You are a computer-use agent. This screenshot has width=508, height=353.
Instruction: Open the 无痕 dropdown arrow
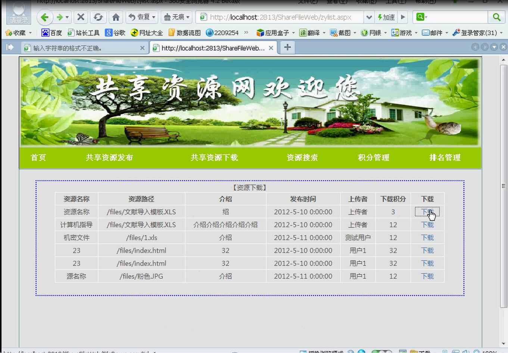point(188,17)
